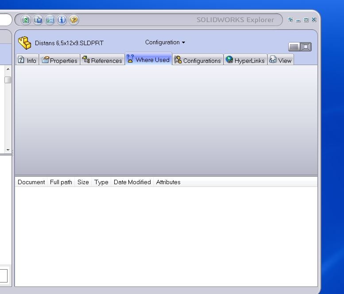
Task: Click the left pane scroll down arrow
Action: pos(8,150)
